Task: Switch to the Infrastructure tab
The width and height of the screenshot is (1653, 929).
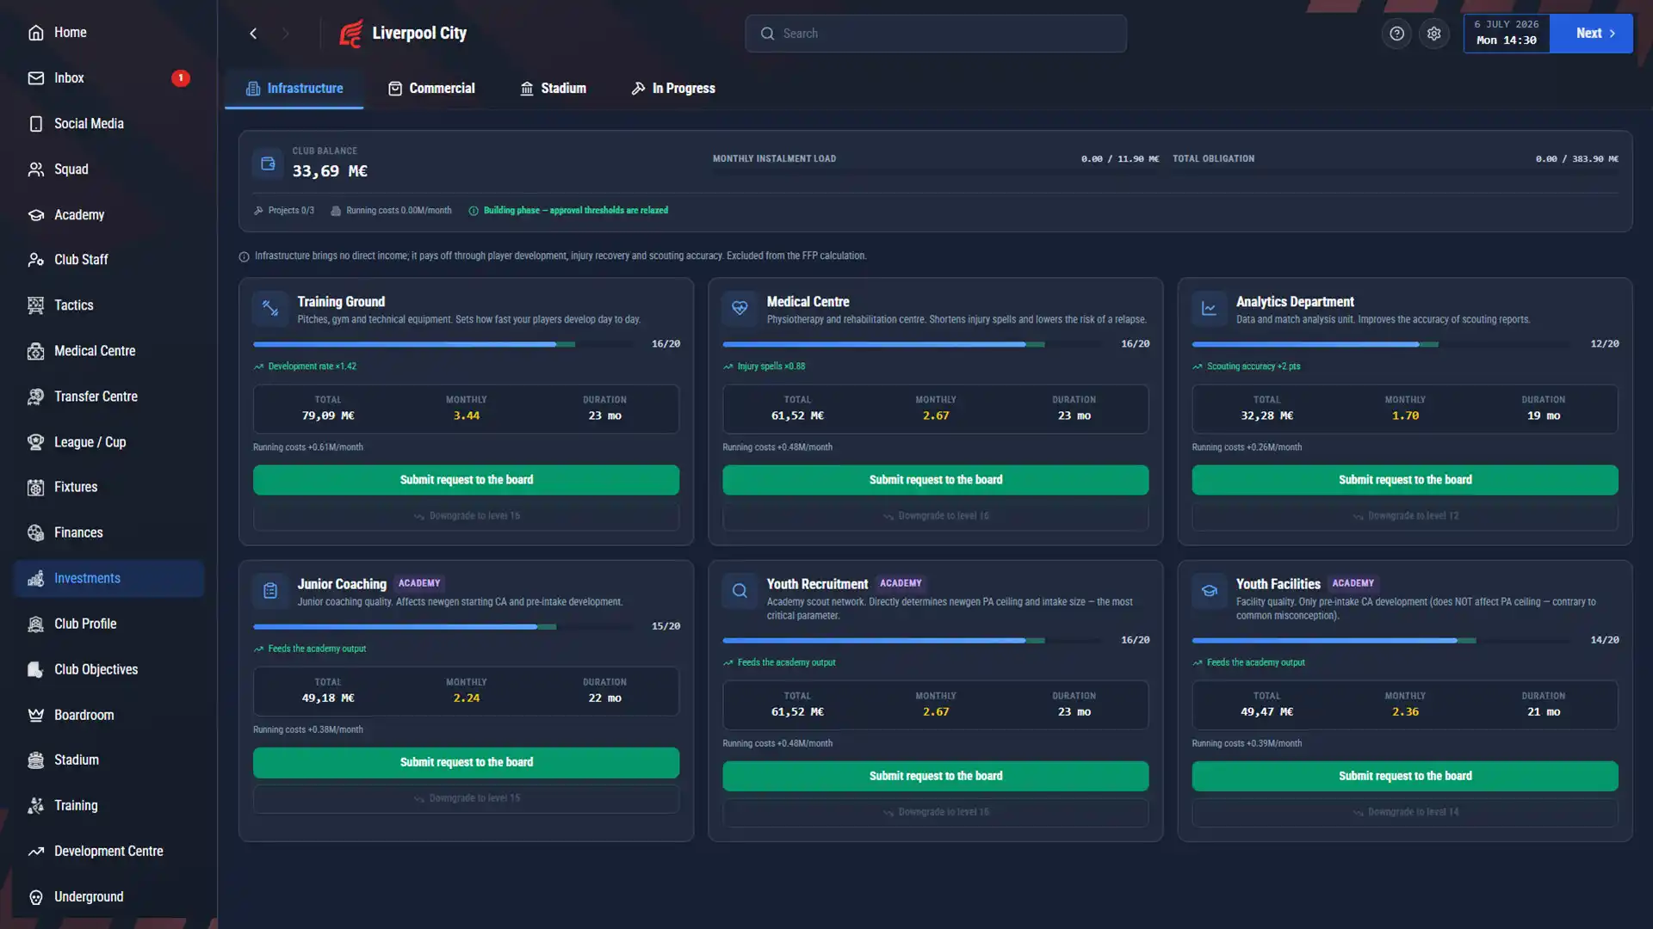Action: pyautogui.click(x=294, y=89)
